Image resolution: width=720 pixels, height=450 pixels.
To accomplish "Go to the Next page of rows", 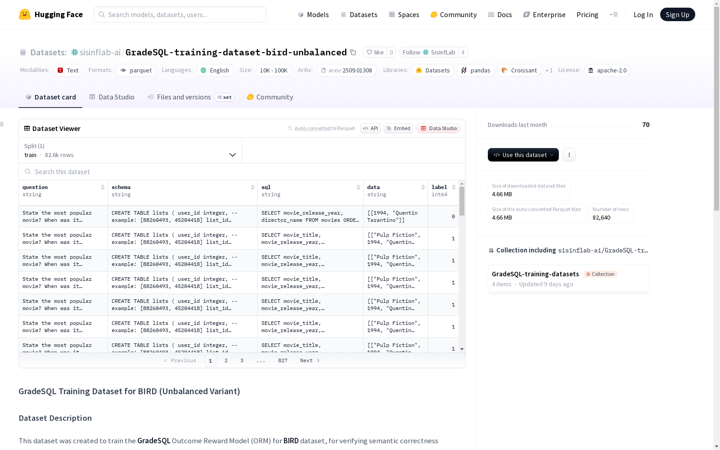I will point(310,360).
